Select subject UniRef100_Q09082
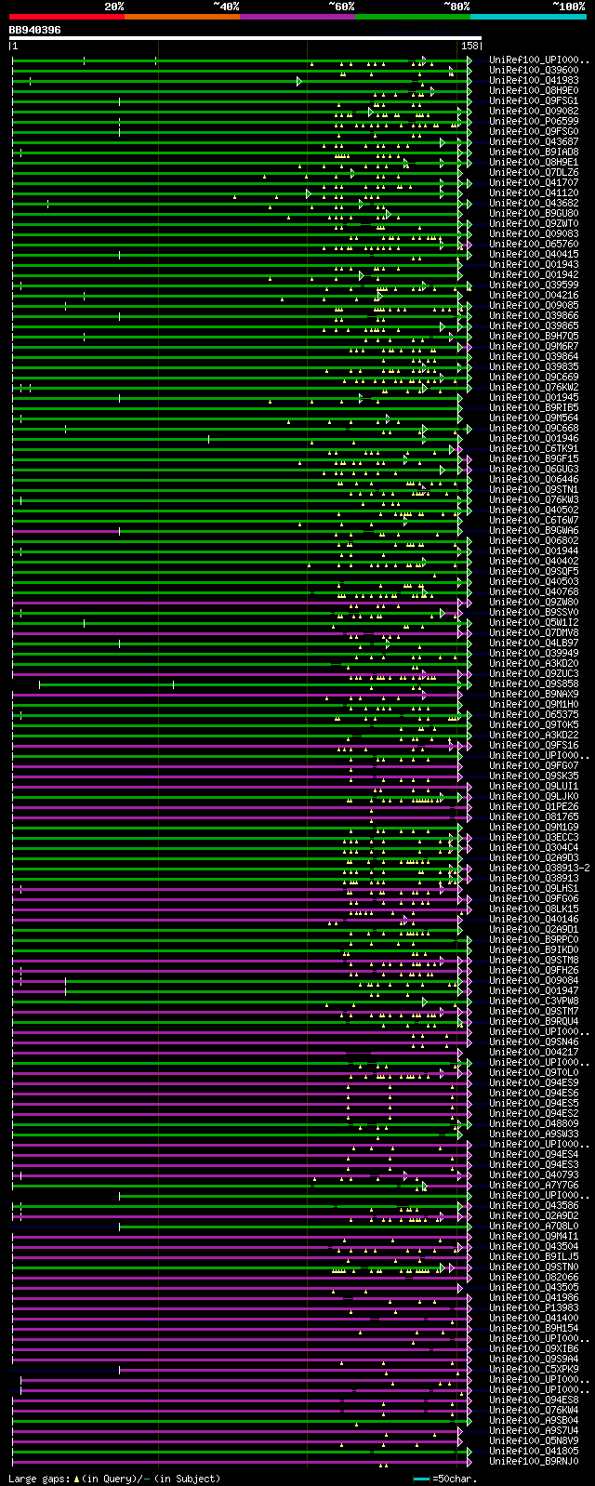This screenshot has width=595, height=1486. tap(534, 112)
